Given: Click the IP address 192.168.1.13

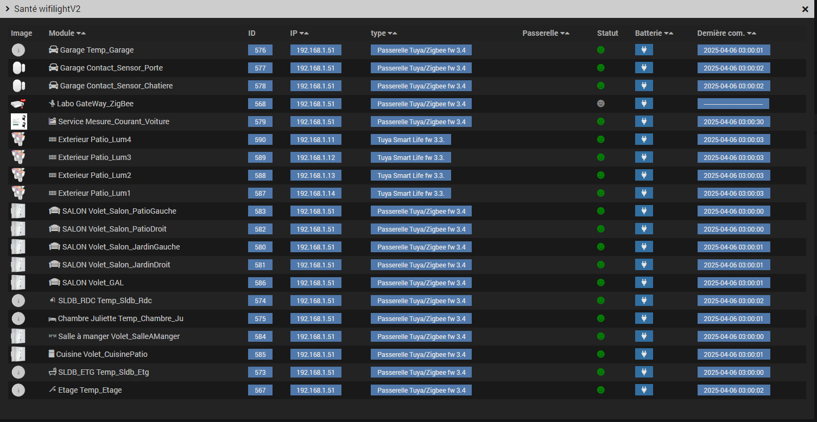Looking at the screenshot, I should (315, 175).
